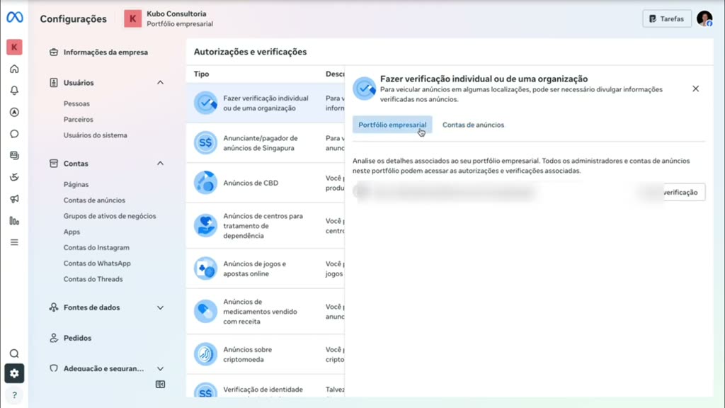Image resolution: width=725 pixels, height=408 pixels.
Task: Open Contas do WhatsApp item
Action: [97, 263]
